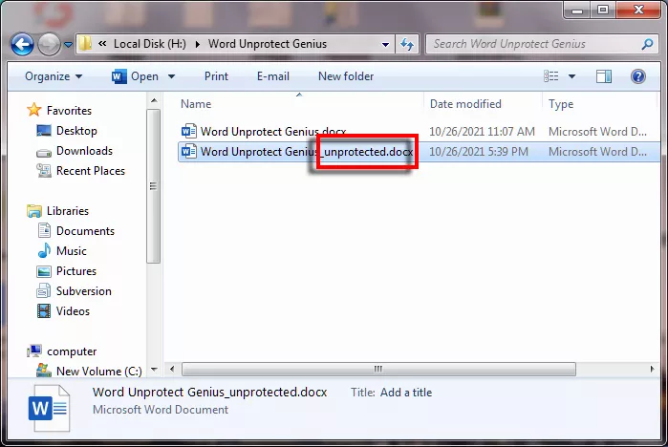The height and width of the screenshot is (447, 668).
Task: Click the Downloads drive icon
Action: (43, 153)
